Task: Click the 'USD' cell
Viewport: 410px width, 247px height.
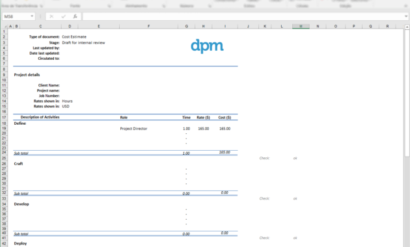Action: click(x=66, y=106)
